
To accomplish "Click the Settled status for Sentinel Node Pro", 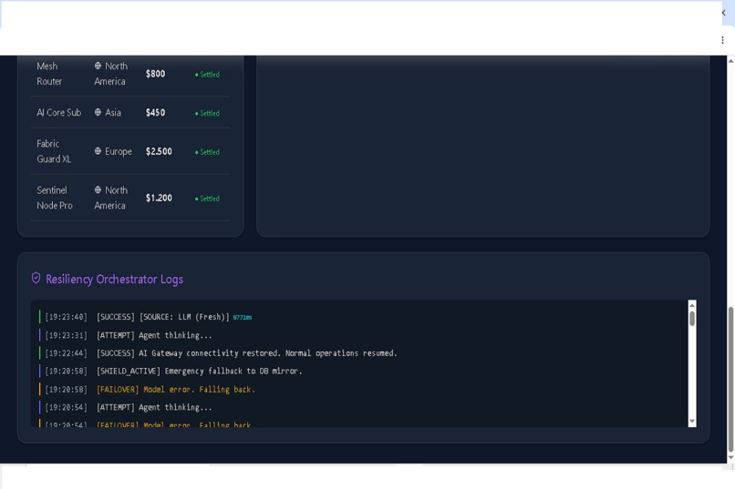I will 207,199.
